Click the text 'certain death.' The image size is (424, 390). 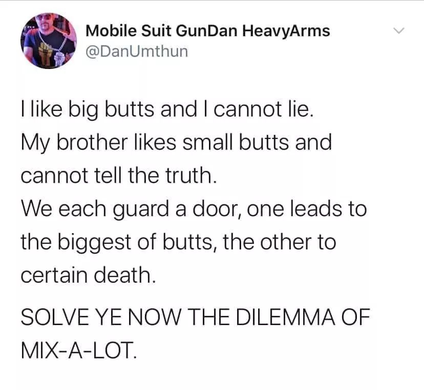pyautogui.click(x=89, y=276)
